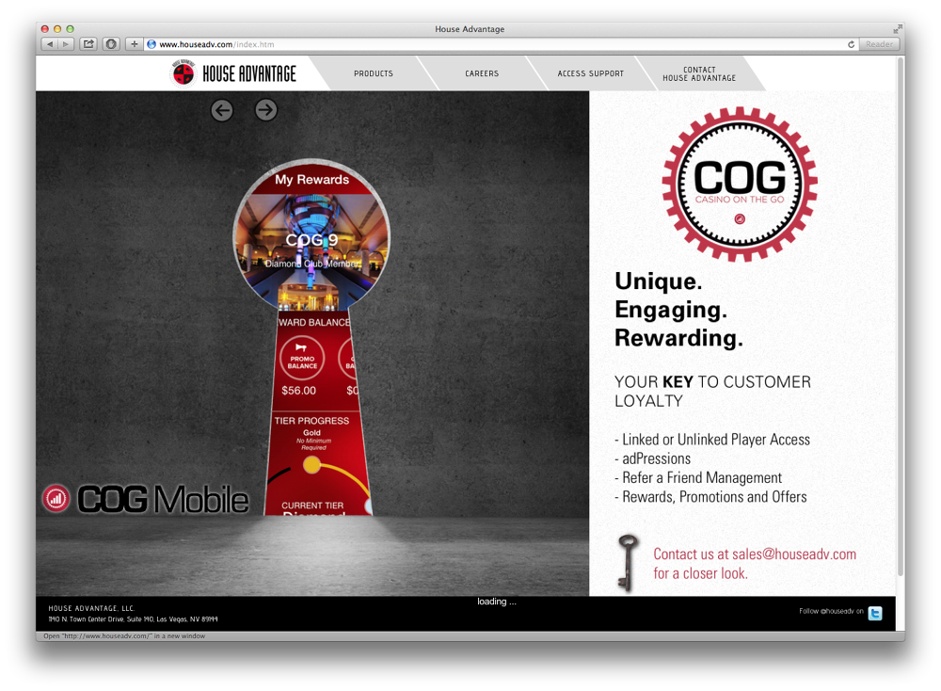Click the previous slide arrow icon
The height and width of the screenshot is (691, 941).
pyautogui.click(x=222, y=110)
